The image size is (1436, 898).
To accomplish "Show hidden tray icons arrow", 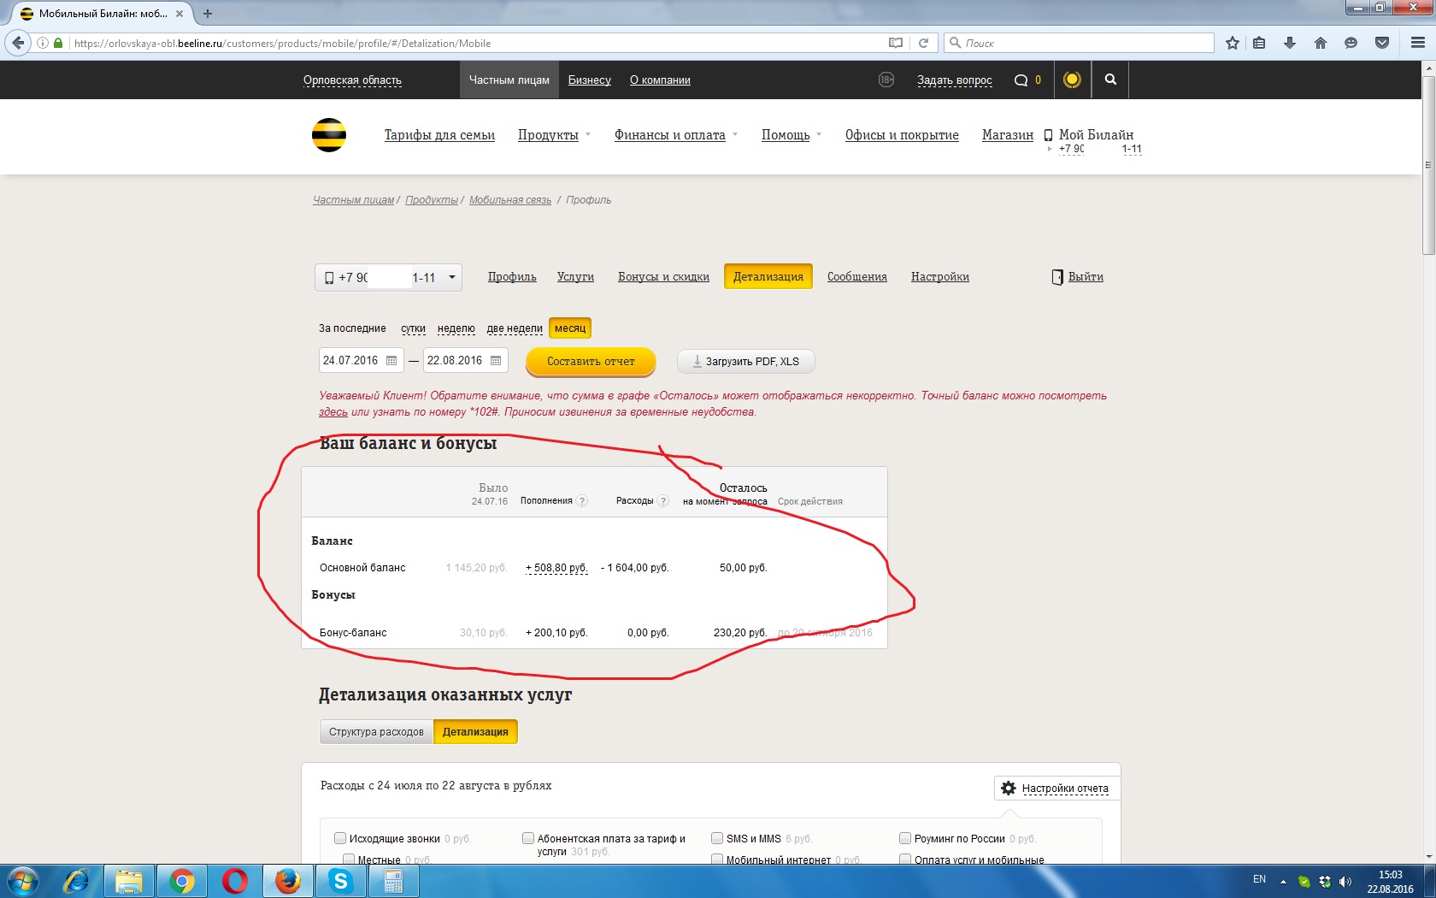I will (x=1283, y=881).
